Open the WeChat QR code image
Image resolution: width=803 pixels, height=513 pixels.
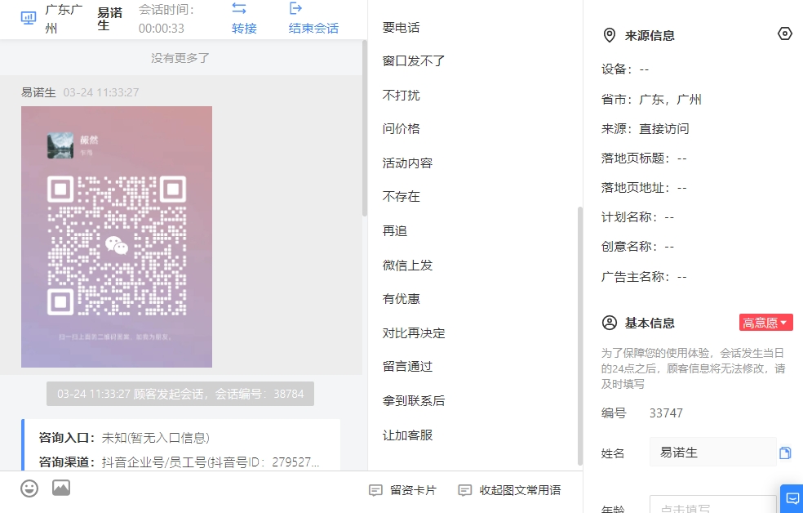point(117,237)
